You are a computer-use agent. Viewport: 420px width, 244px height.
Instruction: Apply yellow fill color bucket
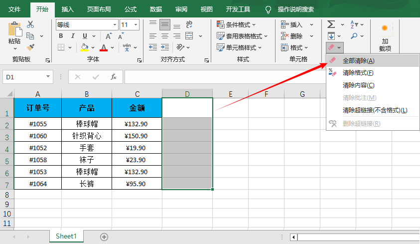point(84,47)
